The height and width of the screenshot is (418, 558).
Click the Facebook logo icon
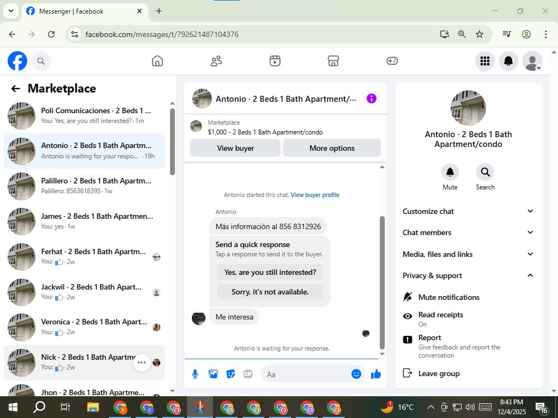17,61
